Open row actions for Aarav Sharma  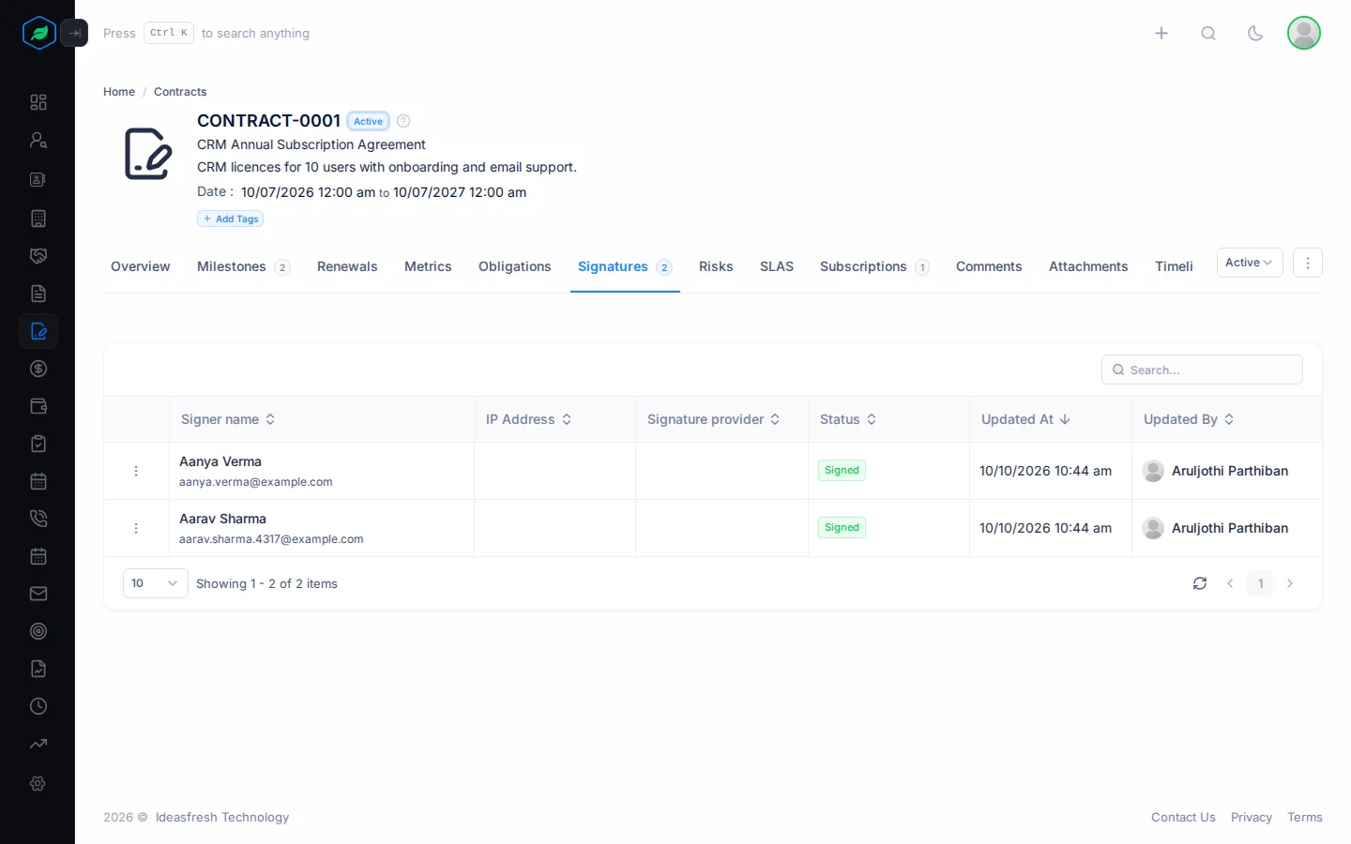point(136,528)
